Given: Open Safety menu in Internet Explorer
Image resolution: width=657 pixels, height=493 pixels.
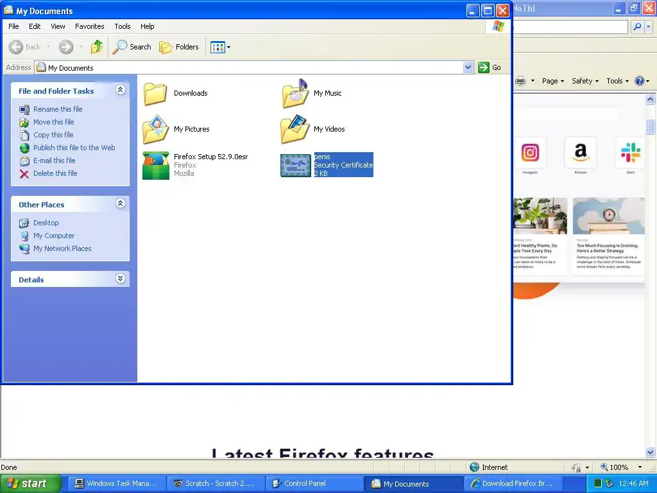Looking at the screenshot, I should 585,81.
